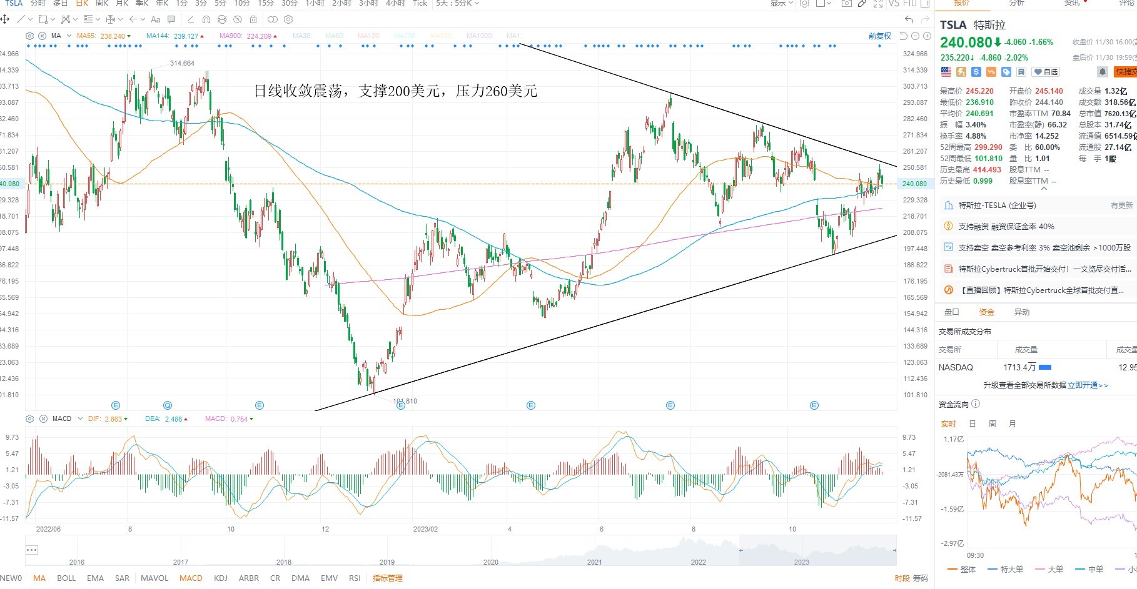Expand arrow tool options arrow
Image resolution: width=1137 pixels, height=589 pixels.
click(x=143, y=19)
